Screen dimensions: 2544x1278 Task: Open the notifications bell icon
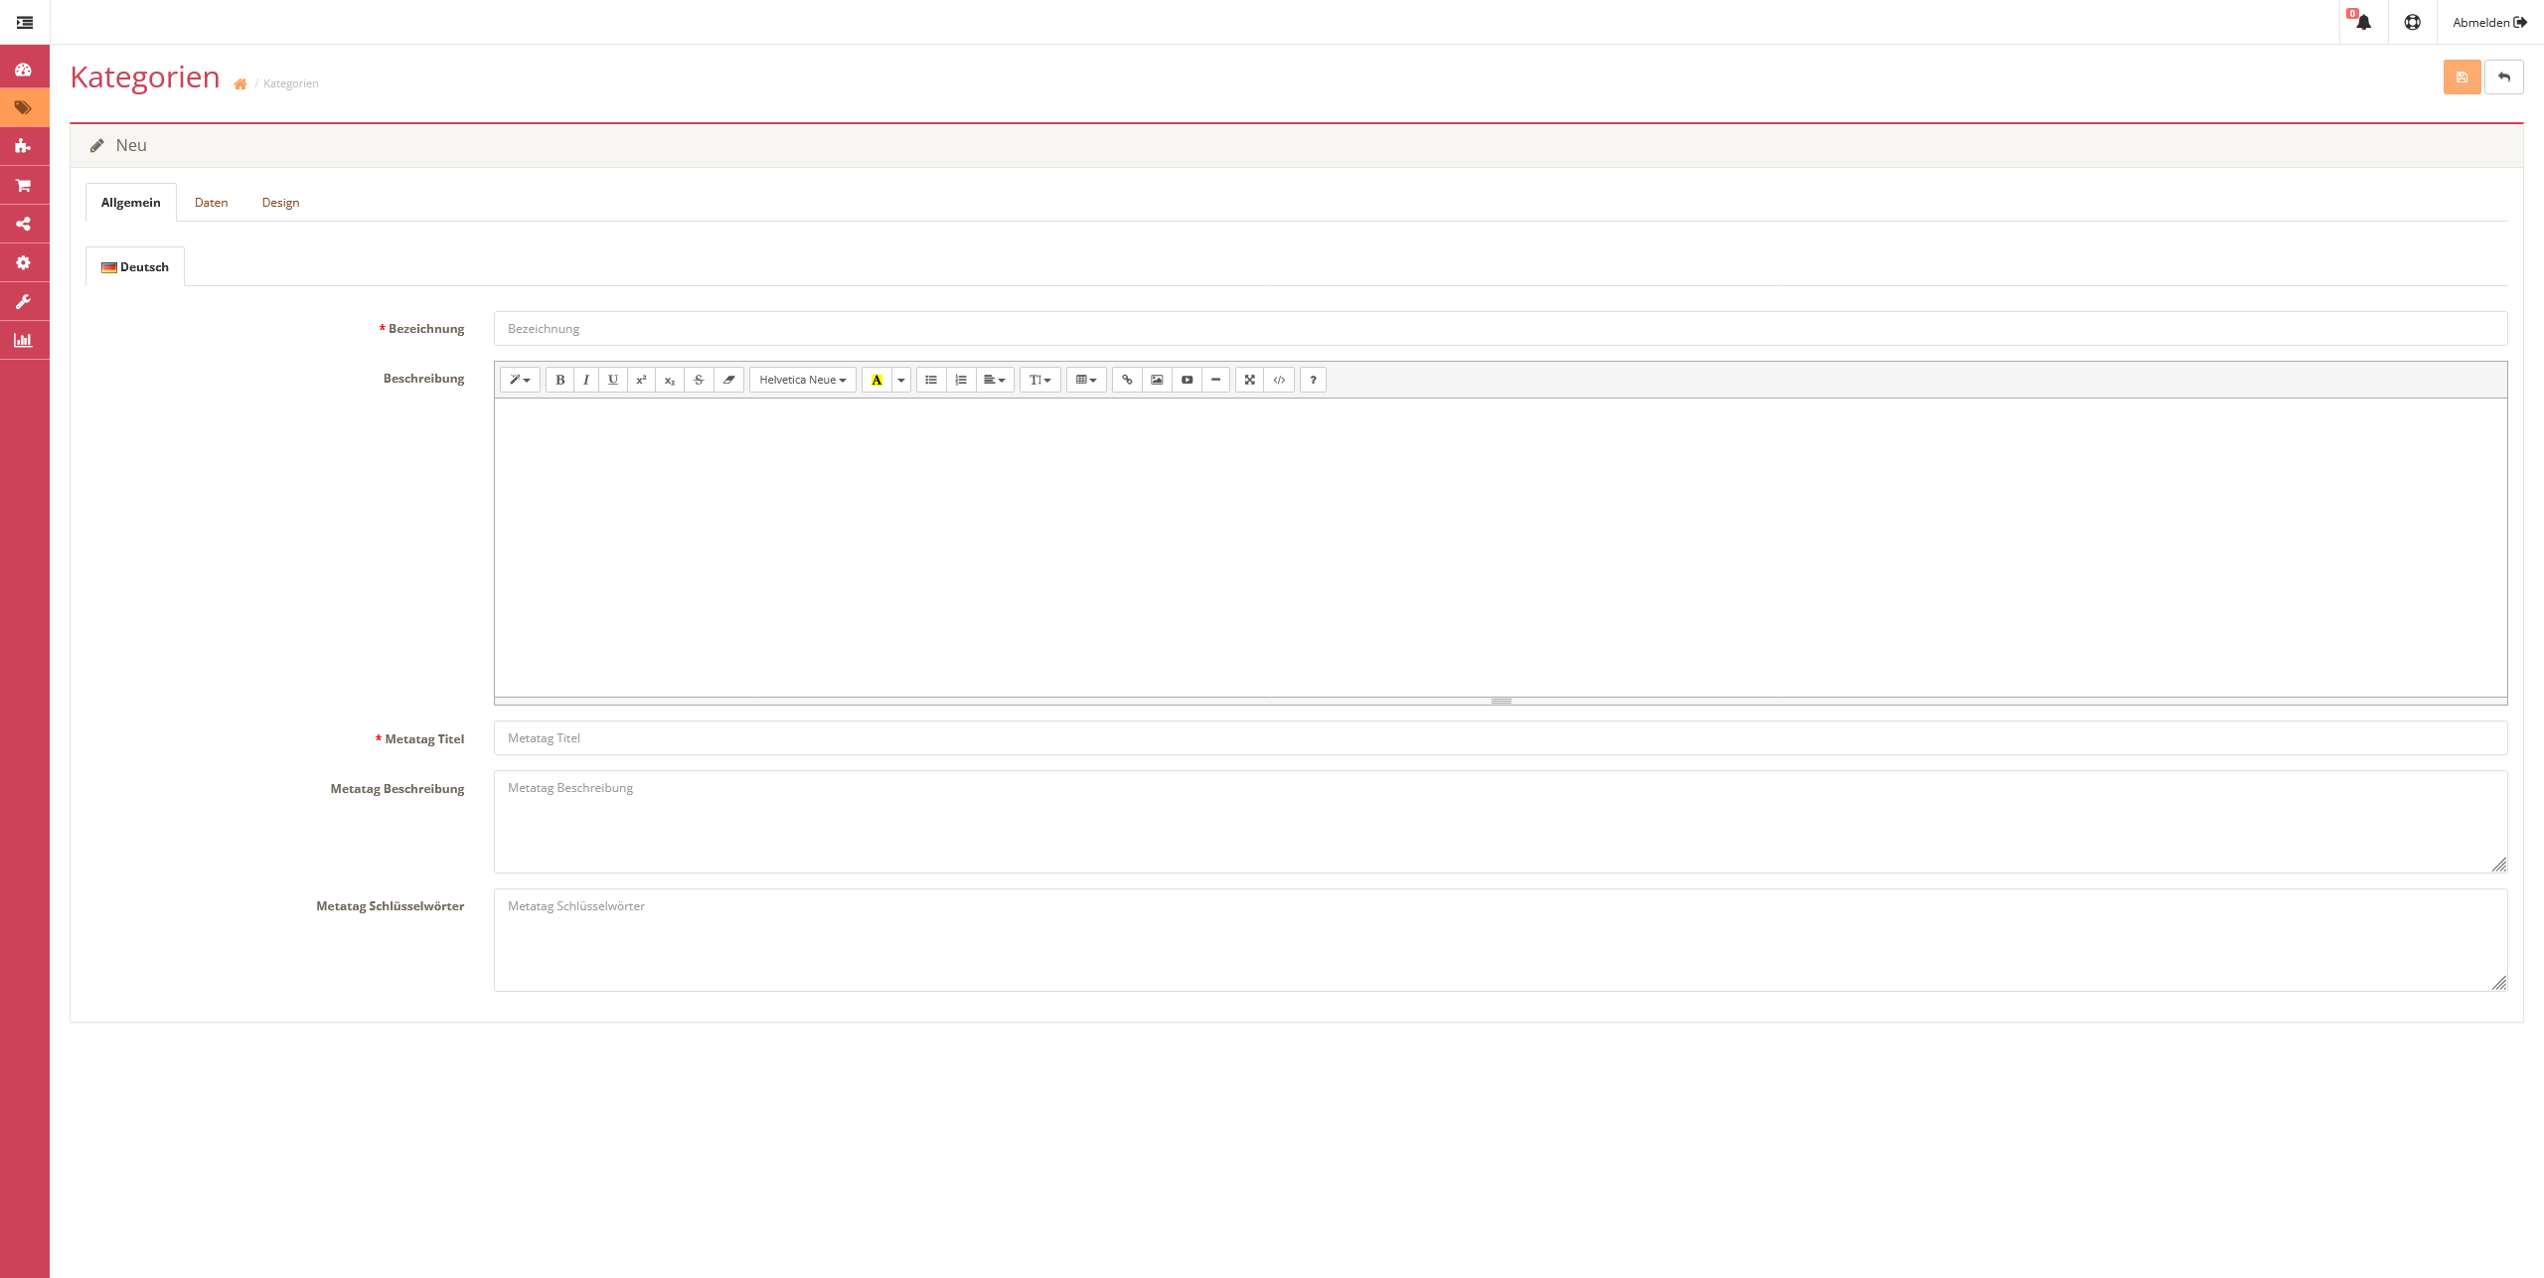click(2363, 22)
